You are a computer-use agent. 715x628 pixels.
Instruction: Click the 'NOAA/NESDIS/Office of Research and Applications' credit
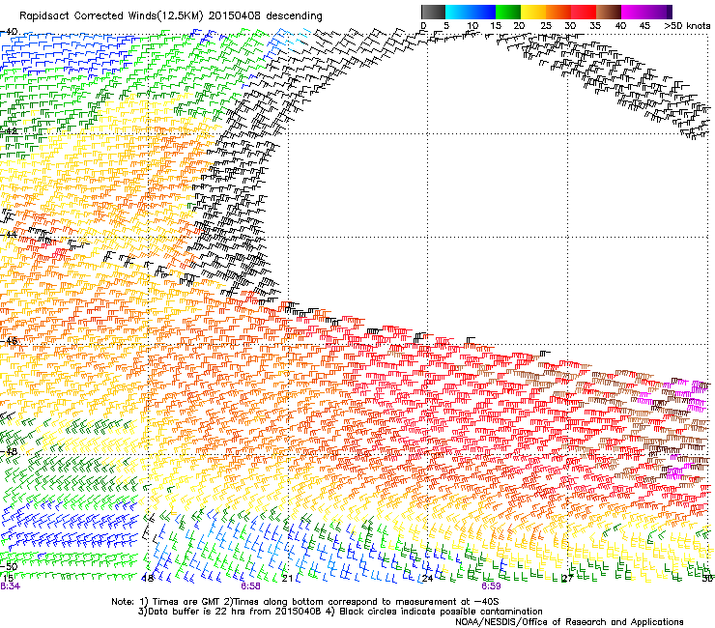pyautogui.click(x=569, y=622)
